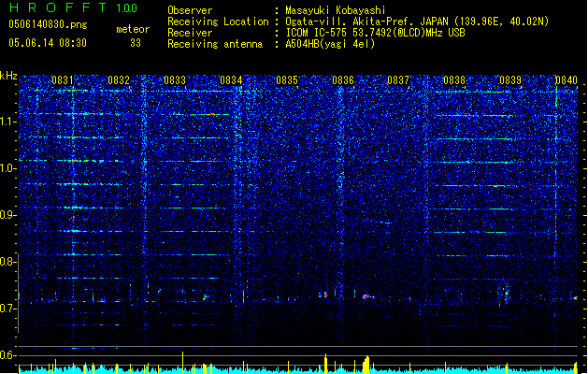Click the HROFFT title text
The height and width of the screenshot is (374, 588).
click(58, 7)
